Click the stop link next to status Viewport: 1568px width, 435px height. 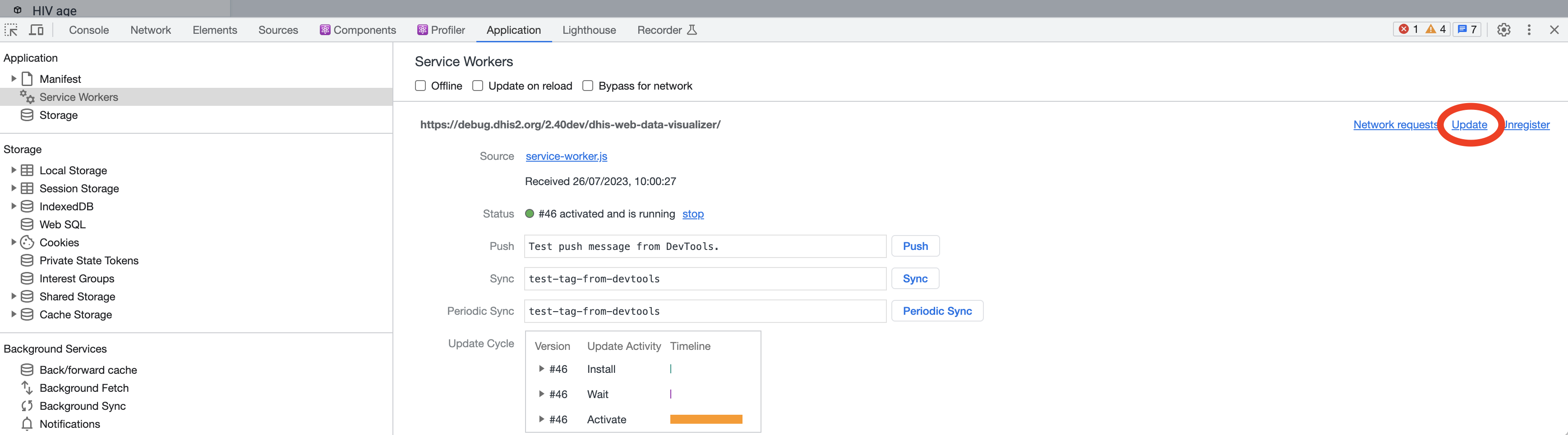(x=693, y=214)
